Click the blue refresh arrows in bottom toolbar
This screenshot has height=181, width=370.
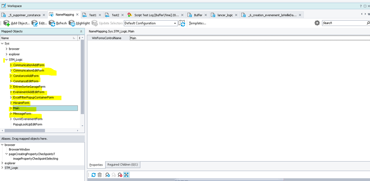pyautogui.click(x=93, y=175)
